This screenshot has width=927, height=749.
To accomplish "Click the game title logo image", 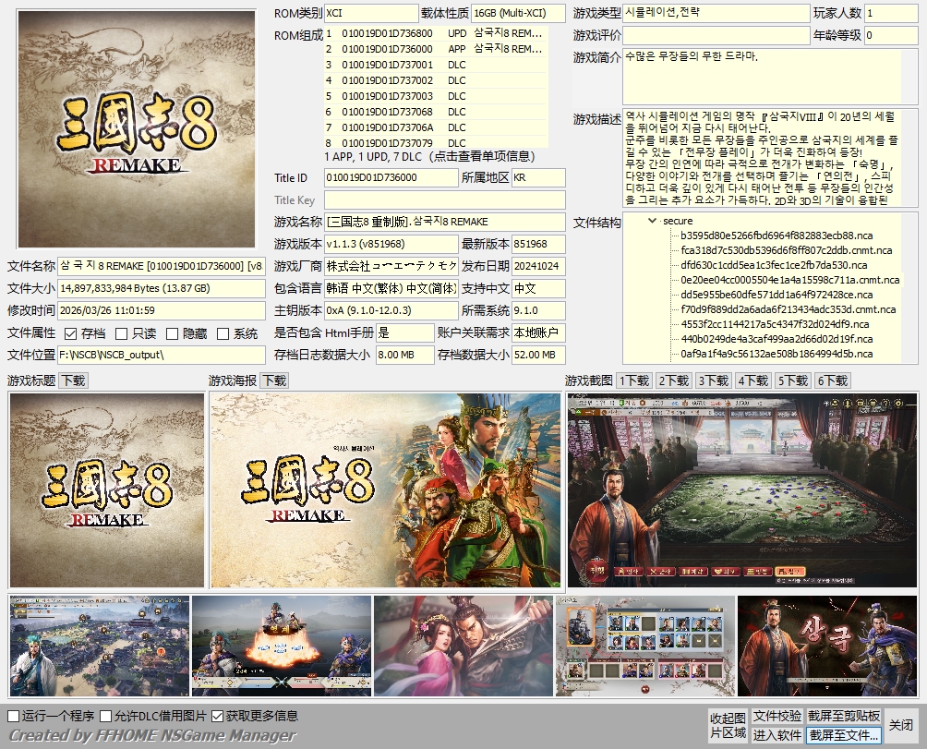I will click(x=106, y=490).
